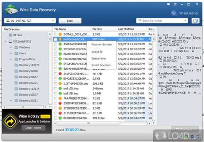Image resolution: width=204 pixels, height=142 pixels.
Task: Click the icn817D.tmp file name
Action: 71,88
